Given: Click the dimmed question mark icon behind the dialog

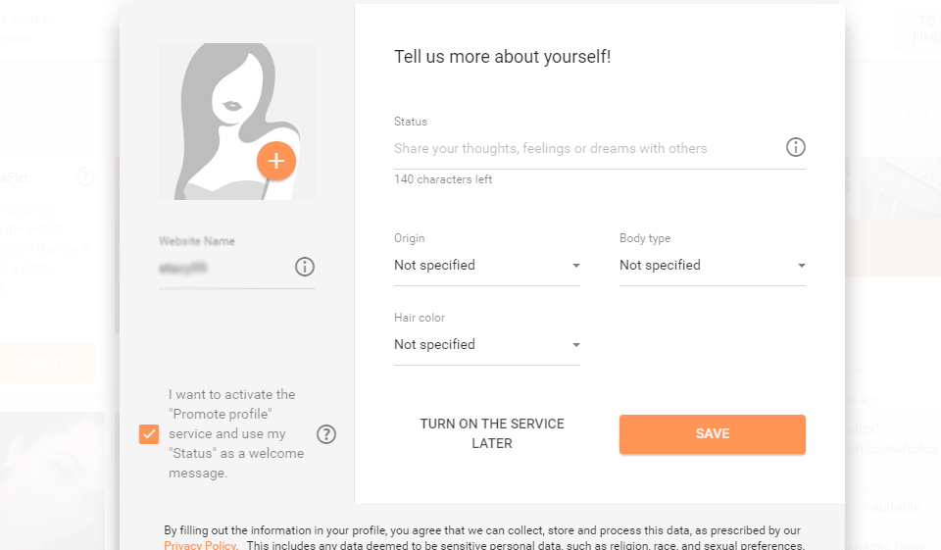Looking at the screenshot, I should coord(85,176).
